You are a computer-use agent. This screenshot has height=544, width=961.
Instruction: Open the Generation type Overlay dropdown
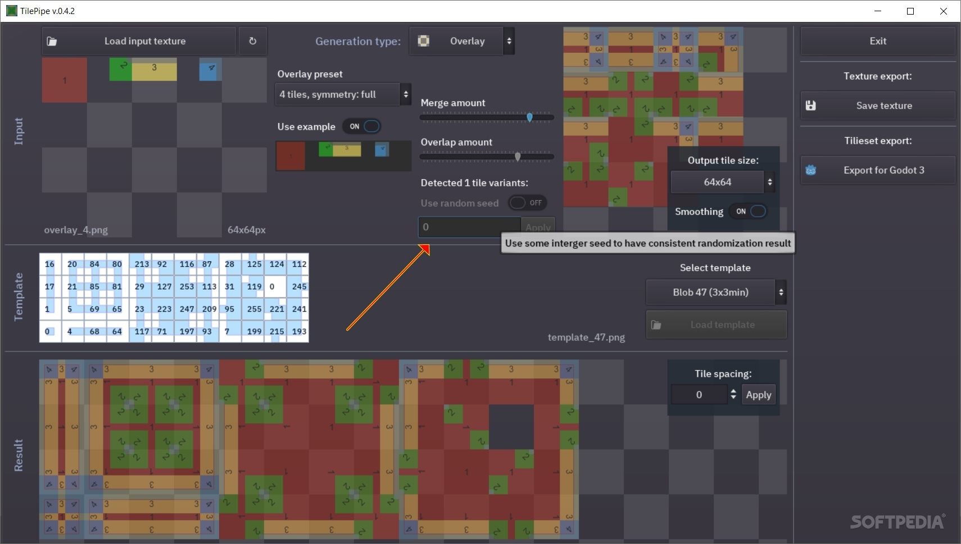click(x=461, y=41)
